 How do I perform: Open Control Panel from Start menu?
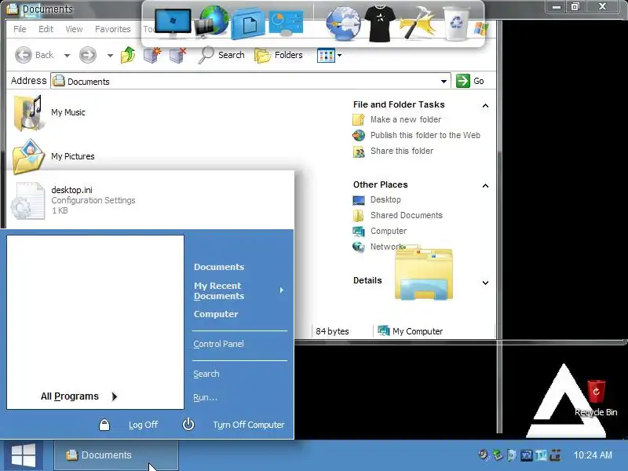pos(218,344)
